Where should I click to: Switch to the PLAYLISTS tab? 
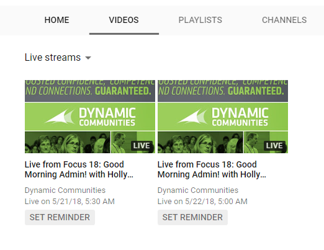point(200,20)
